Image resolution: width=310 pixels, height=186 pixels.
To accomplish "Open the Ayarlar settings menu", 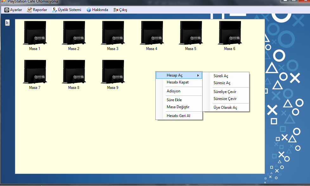I will [x=13, y=10].
